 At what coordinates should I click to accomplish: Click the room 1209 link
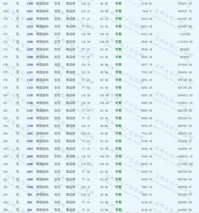(30, 65)
